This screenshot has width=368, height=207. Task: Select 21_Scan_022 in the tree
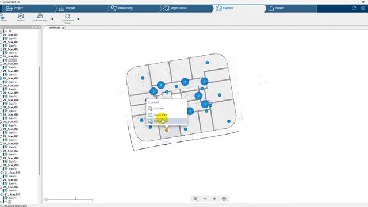11,114
